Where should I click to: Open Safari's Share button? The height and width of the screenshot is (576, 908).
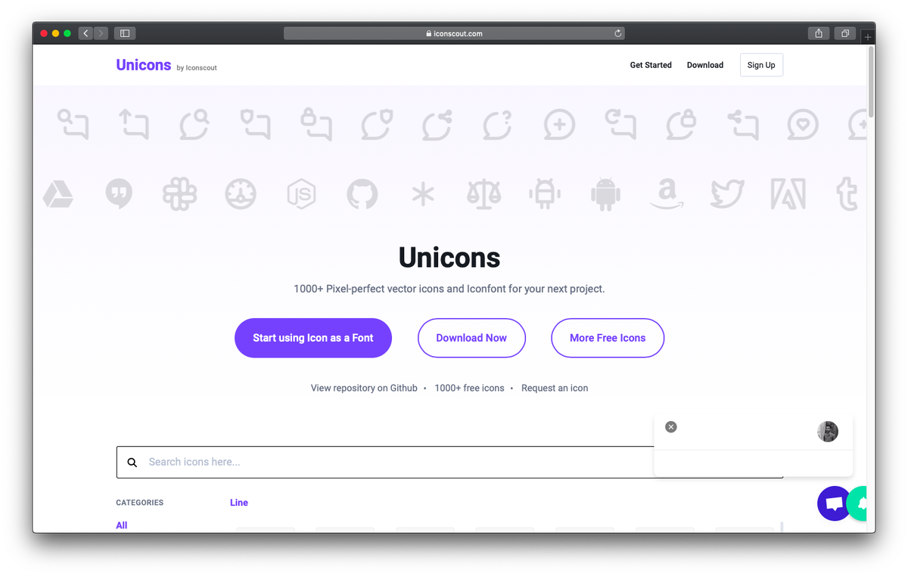click(x=819, y=33)
